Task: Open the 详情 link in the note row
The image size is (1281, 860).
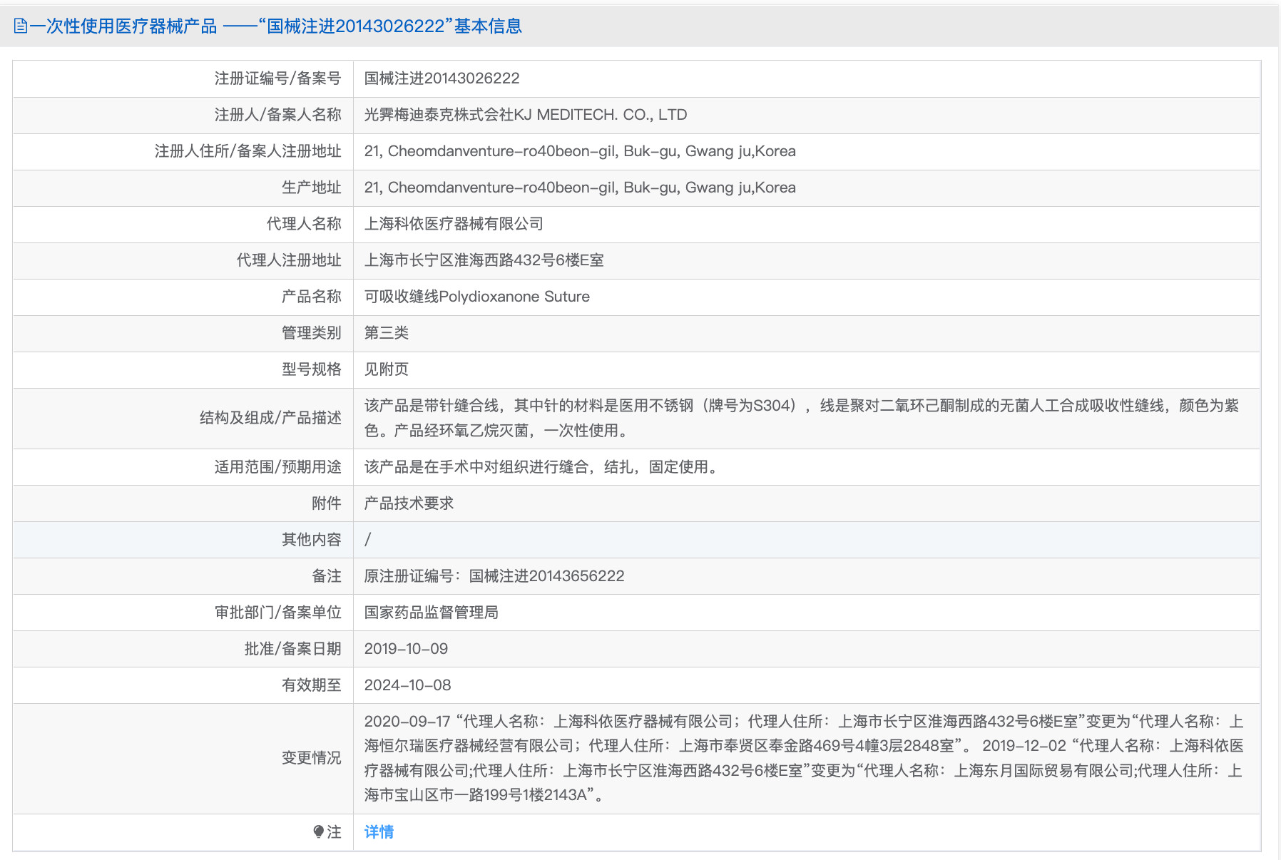Action: point(379,831)
